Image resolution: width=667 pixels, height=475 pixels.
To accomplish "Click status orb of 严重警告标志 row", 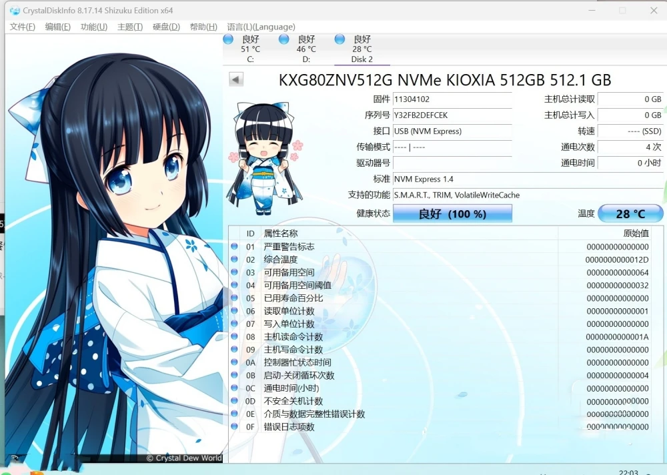I will point(235,247).
